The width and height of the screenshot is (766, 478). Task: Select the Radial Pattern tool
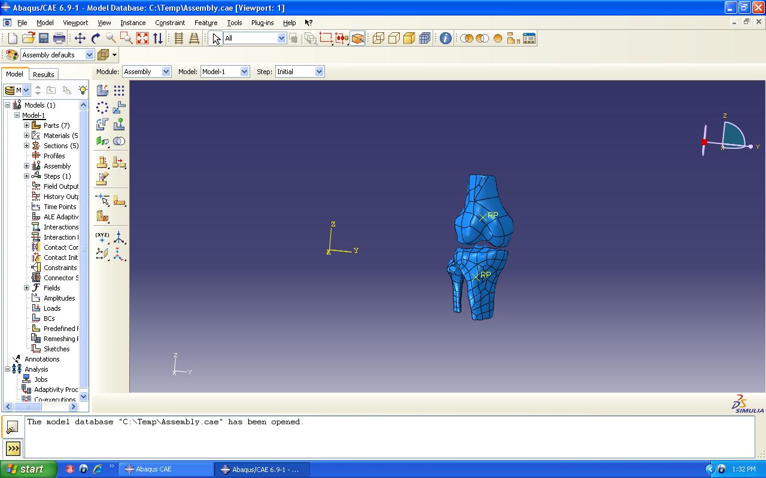pos(102,108)
